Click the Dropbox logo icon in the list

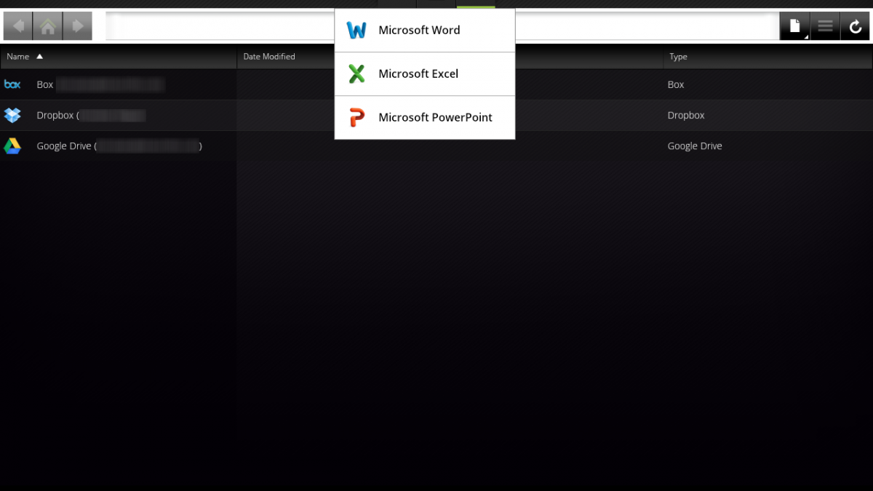tap(12, 115)
